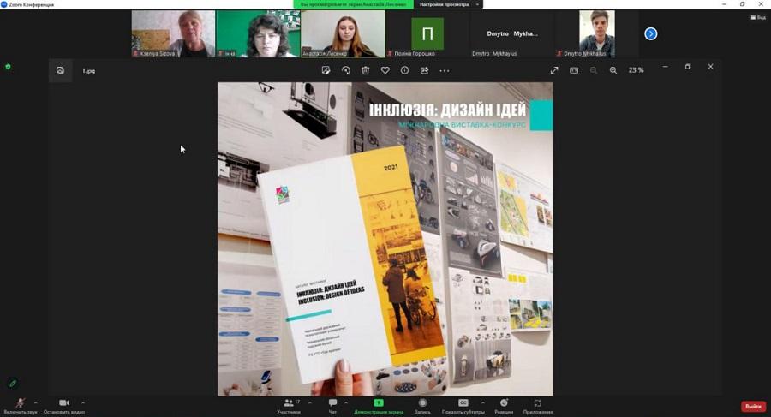Screen dimensions: 771x417
Task: Open the Participants panel (17)
Action: point(289,406)
